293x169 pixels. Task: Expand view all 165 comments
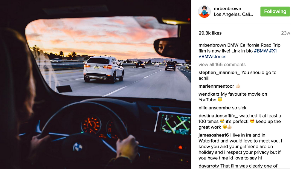point(222,65)
